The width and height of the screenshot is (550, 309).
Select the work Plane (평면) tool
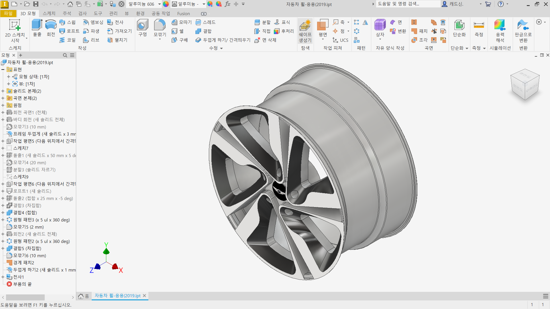tap(323, 29)
